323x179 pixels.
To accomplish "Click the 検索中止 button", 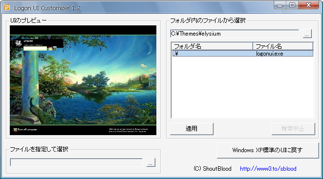I will [293, 129].
